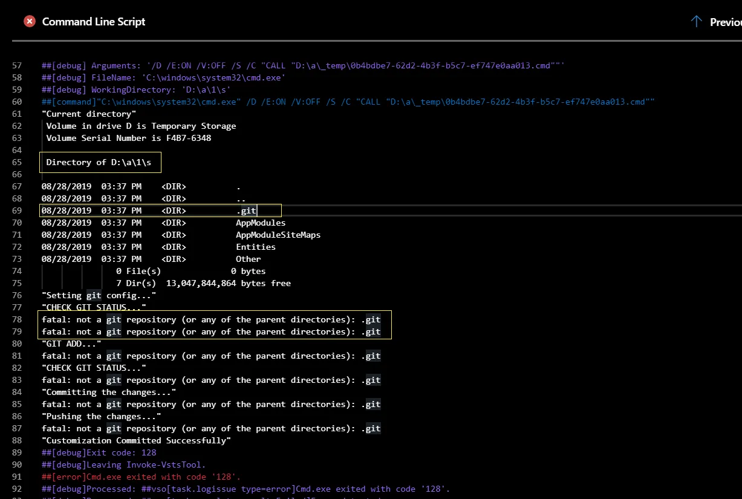Select the fatal git error on line 81
This screenshot has width=742, height=499.
pyautogui.click(x=211, y=356)
